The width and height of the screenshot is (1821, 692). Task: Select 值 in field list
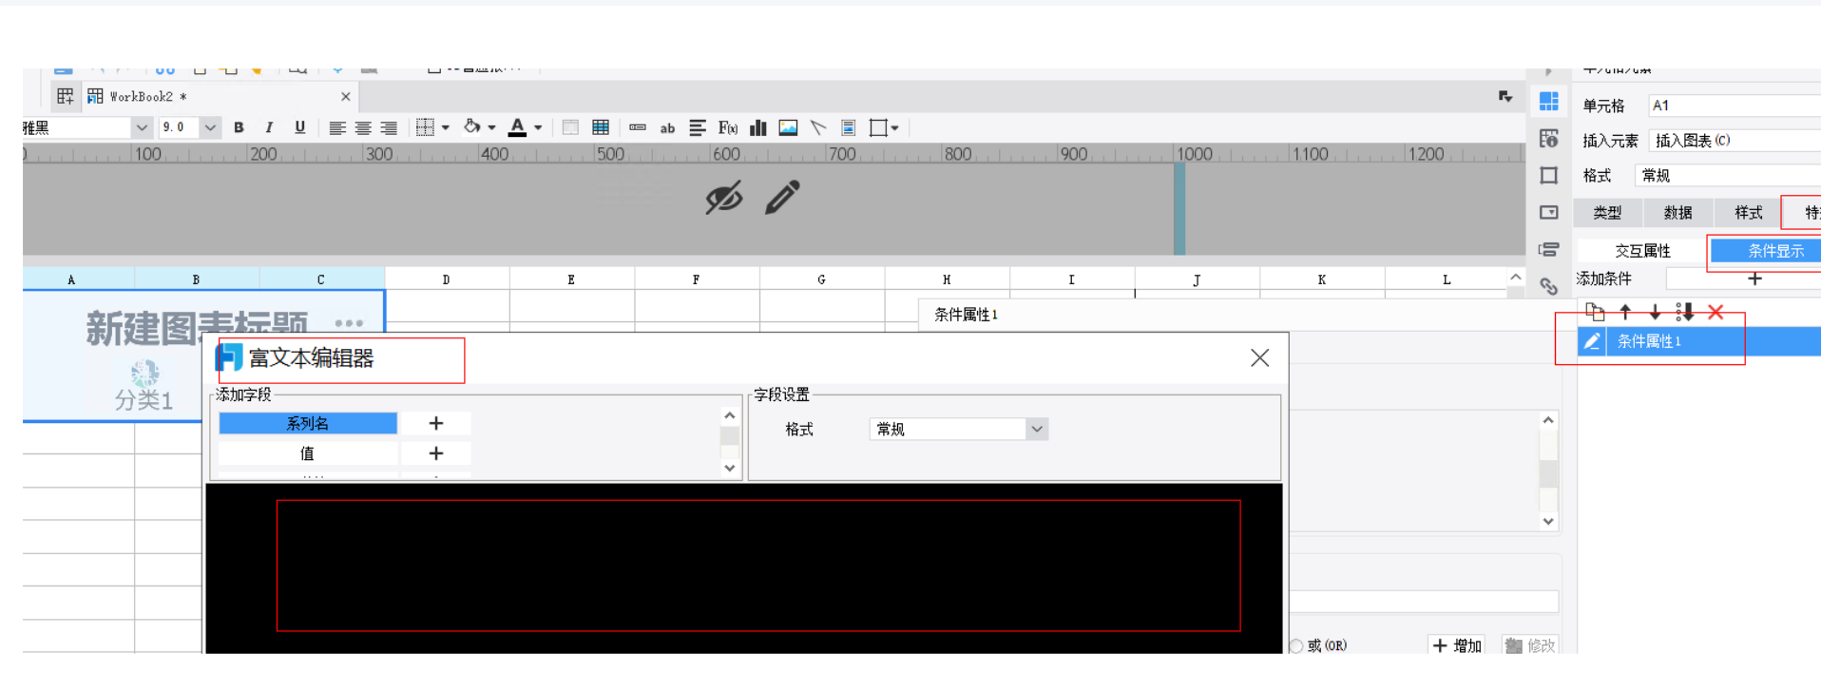(x=308, y=453)
